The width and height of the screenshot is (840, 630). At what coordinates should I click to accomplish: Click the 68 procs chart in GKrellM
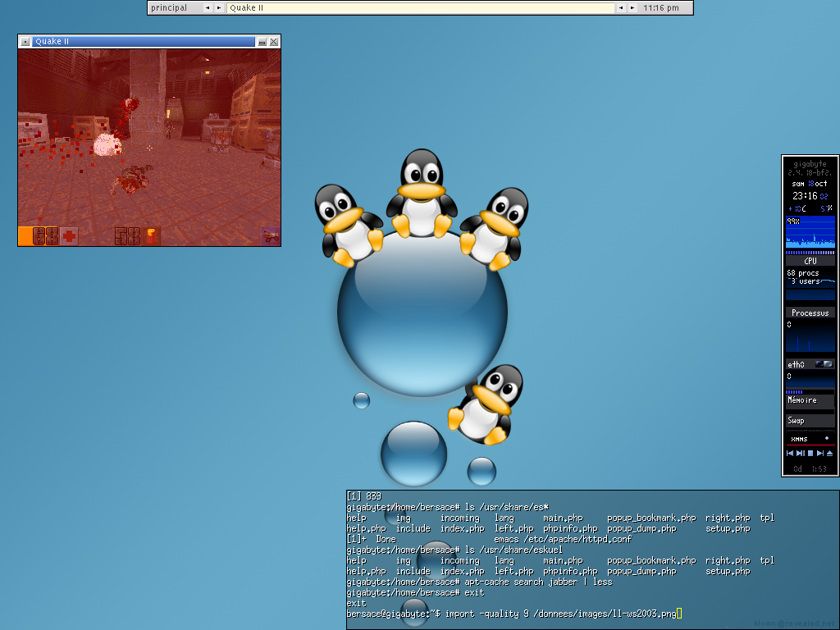[810, 285]
